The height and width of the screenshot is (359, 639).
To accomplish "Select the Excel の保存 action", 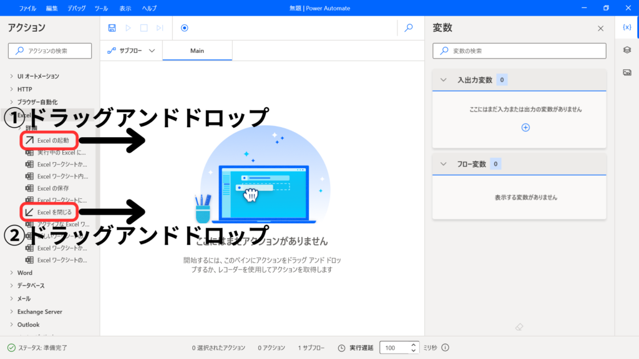I will pyautogui.click(x=47, y=188).
